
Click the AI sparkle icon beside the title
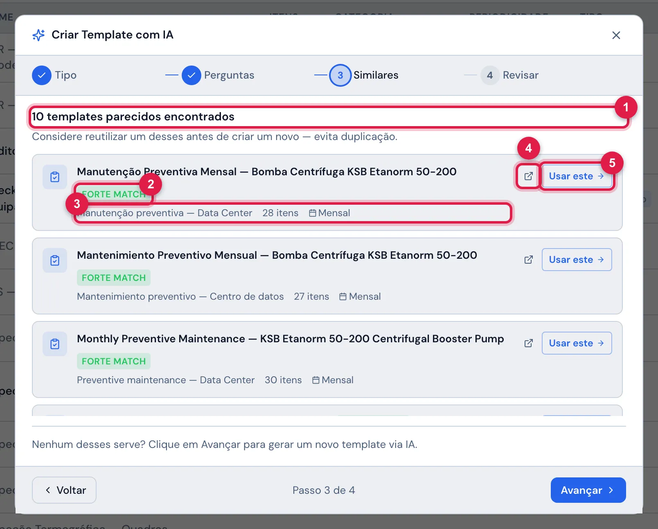38,35
